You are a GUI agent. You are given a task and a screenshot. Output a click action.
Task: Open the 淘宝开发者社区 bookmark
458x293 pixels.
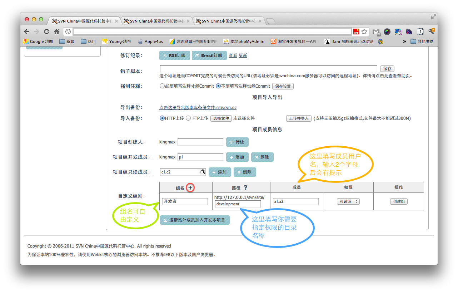tap(294, 41)
